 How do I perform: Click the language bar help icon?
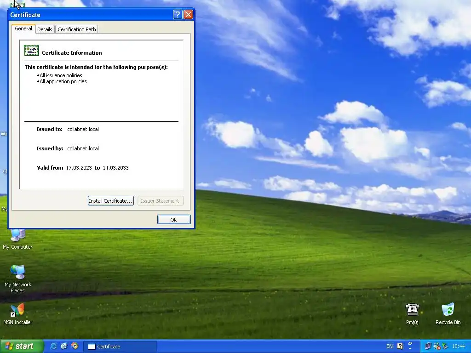point(400,347)
